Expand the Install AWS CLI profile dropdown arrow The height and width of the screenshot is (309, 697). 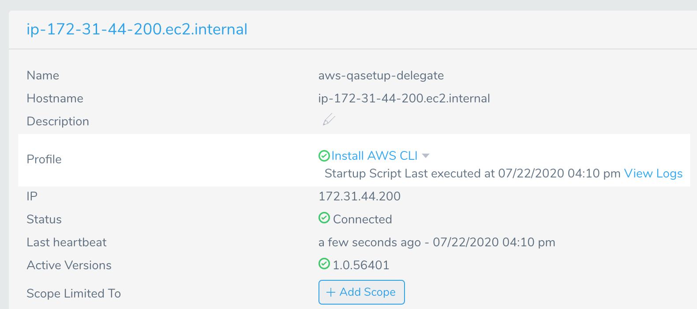pyautogui.click(x=426, y=155)
